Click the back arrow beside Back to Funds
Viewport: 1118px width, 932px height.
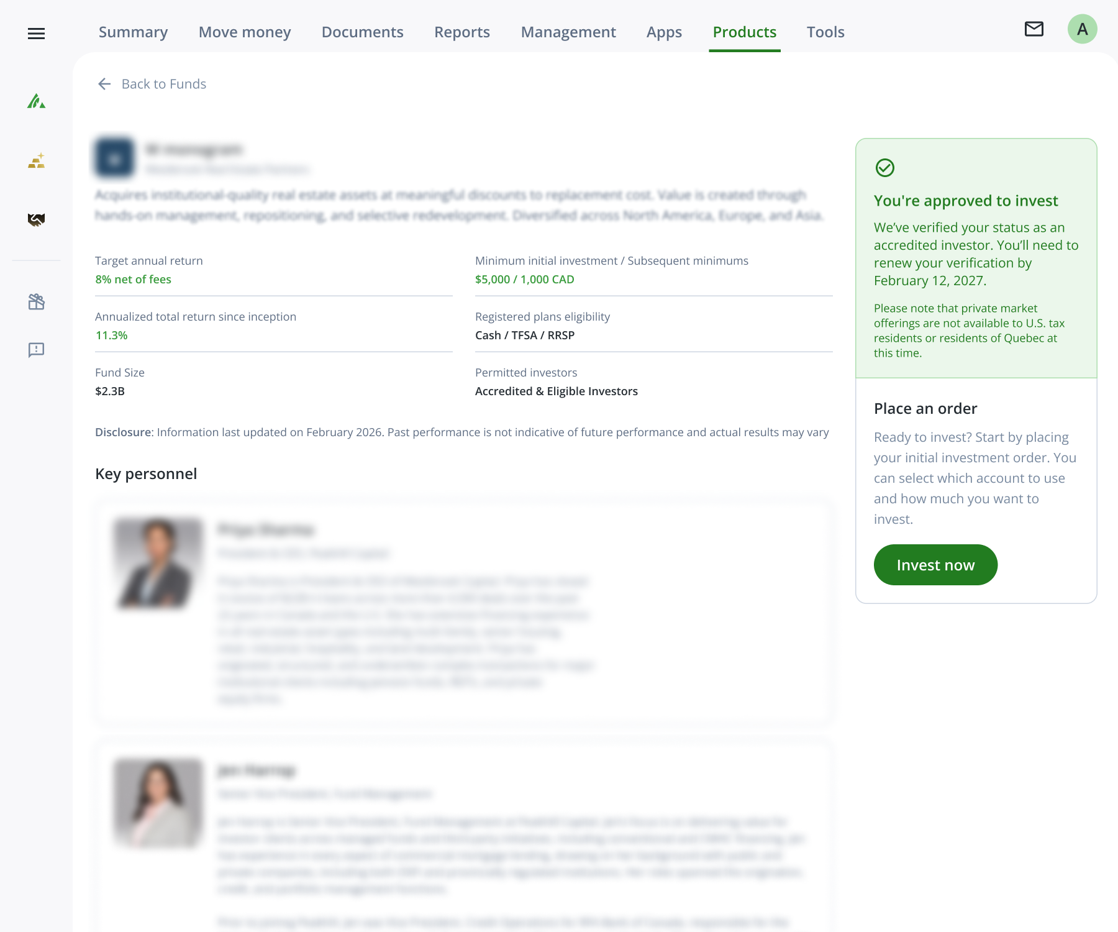104,84
